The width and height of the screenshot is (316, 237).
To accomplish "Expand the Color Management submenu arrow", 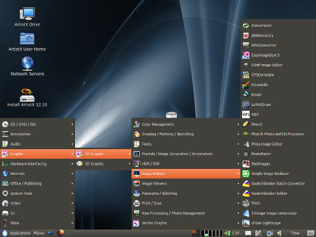I will (238, 124).
